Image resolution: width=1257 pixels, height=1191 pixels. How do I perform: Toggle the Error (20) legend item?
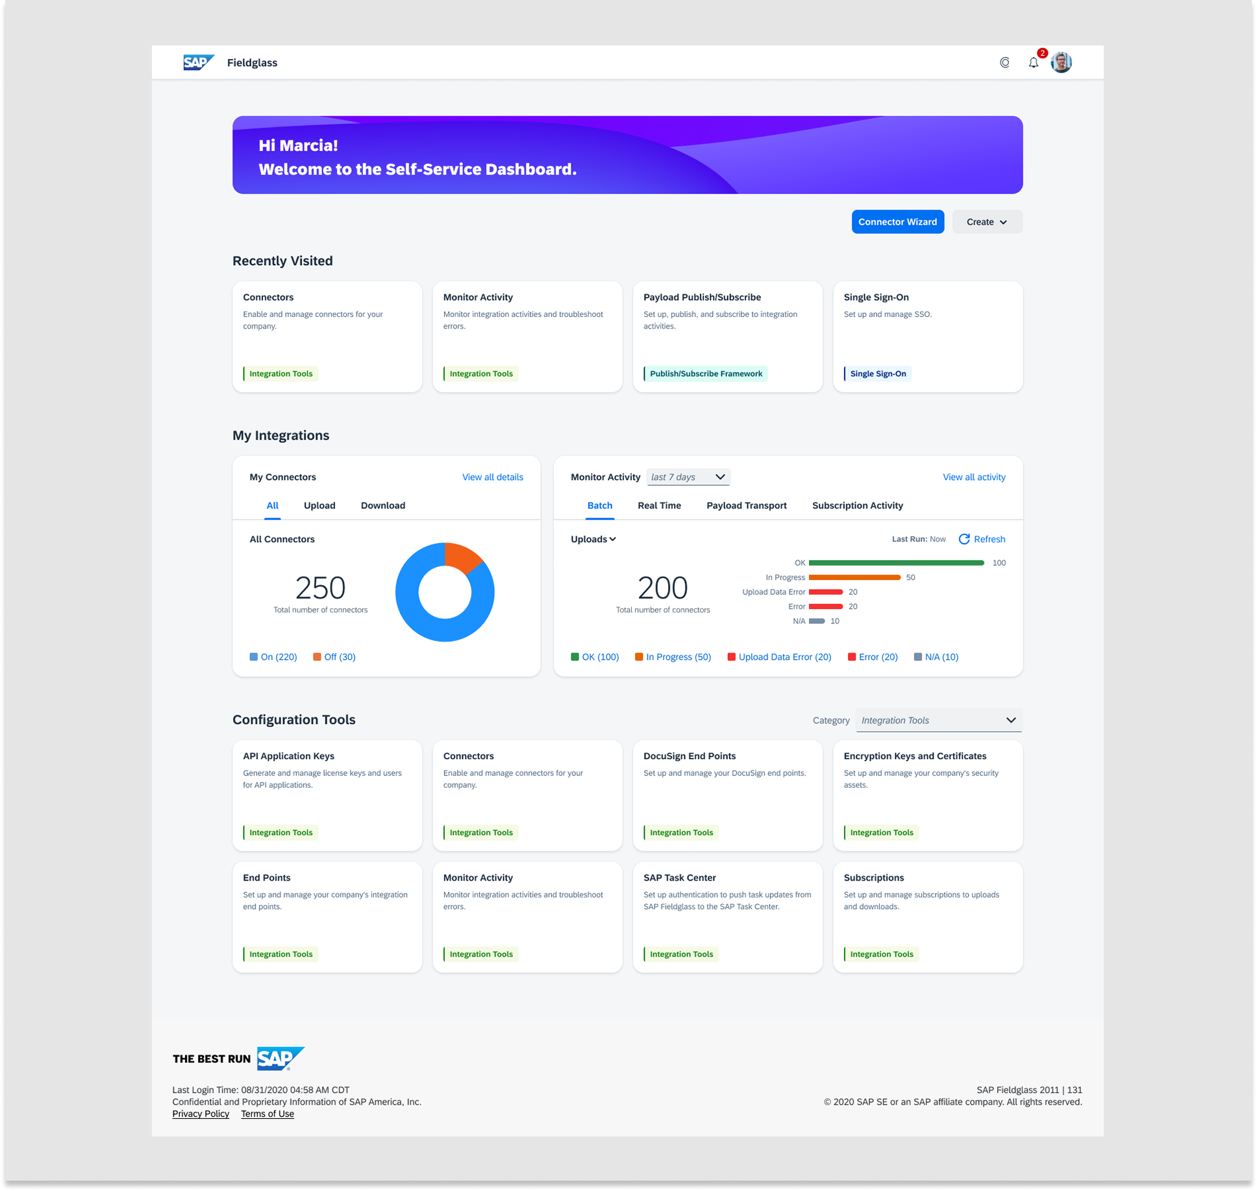(x=873, y=657)
